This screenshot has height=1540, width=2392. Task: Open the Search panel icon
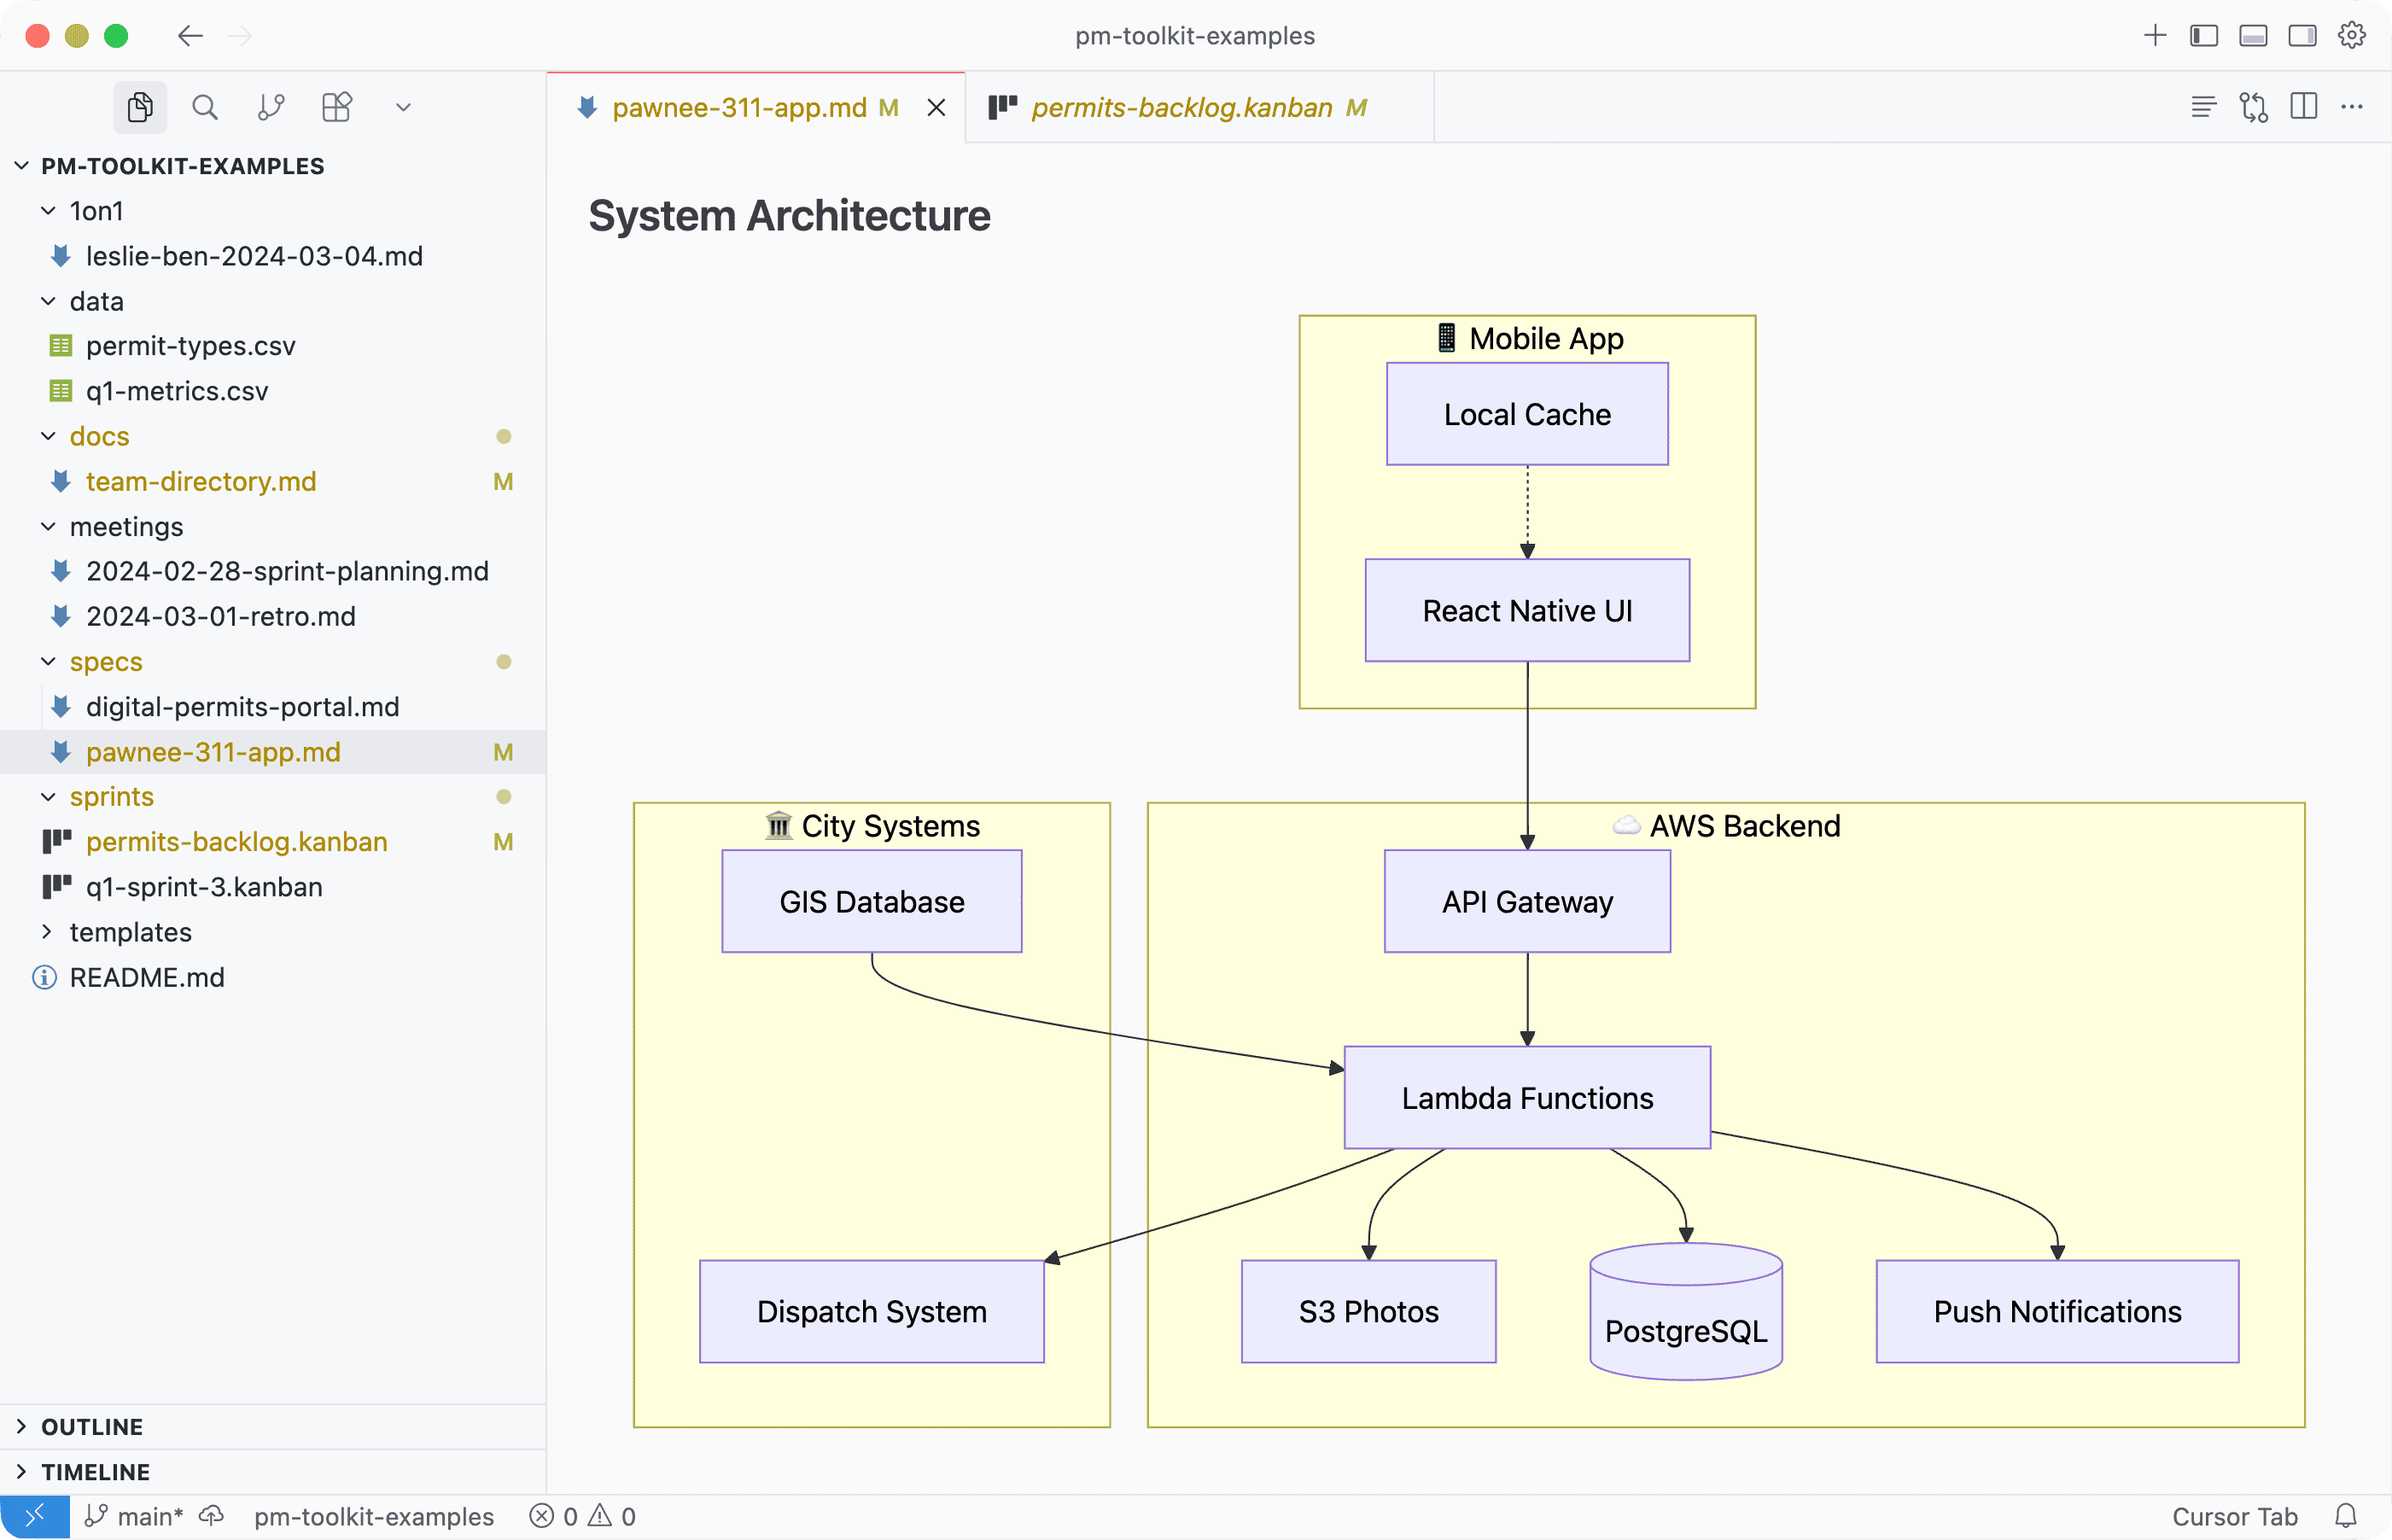coord(205,107)
